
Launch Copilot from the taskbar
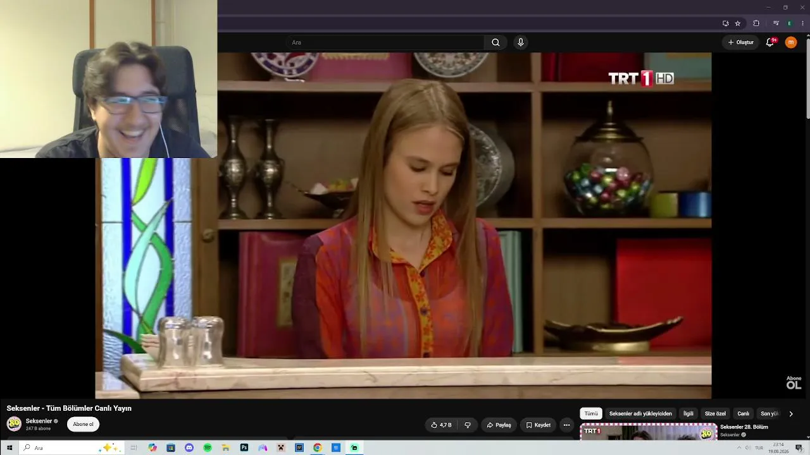153,448
